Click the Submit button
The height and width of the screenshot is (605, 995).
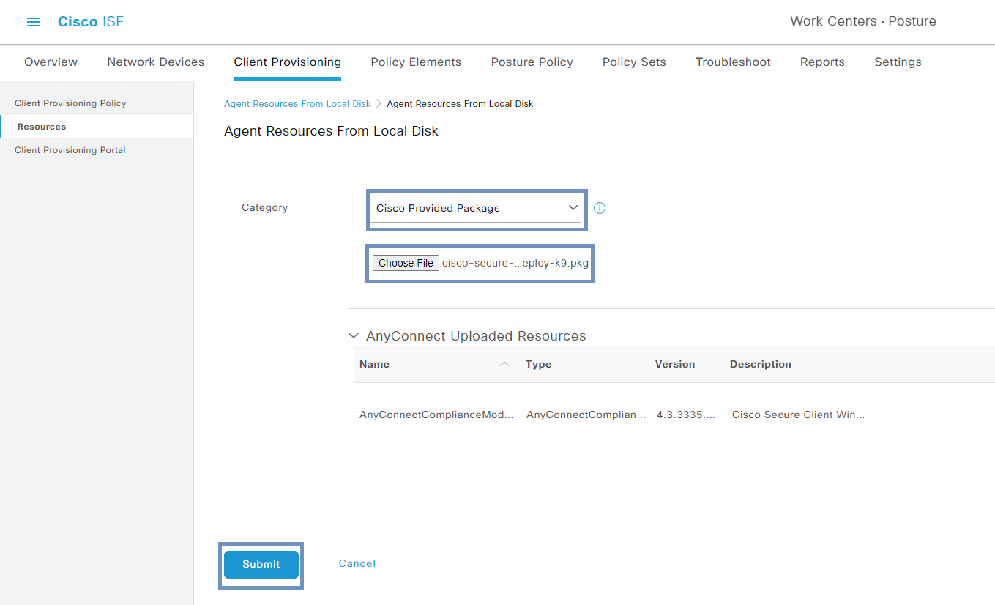point(261,565)
